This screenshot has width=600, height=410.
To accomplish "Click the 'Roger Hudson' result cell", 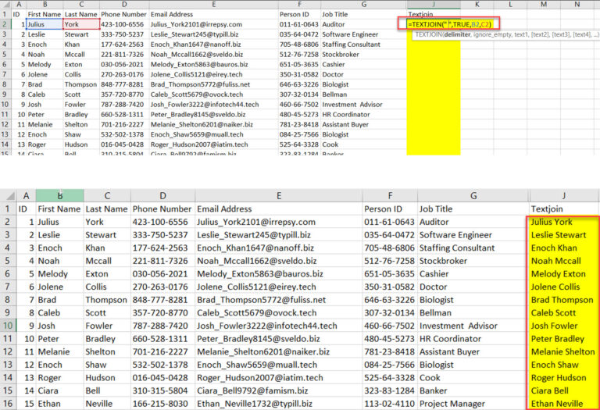I will click(x=562, y=378).
